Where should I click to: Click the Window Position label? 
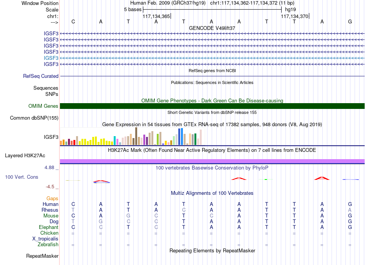[40, 3]
